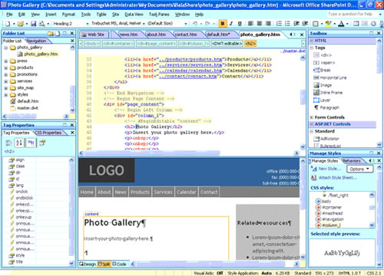
Task: Click the code pane horizontal scrollbar
Action: pos(189,153)
